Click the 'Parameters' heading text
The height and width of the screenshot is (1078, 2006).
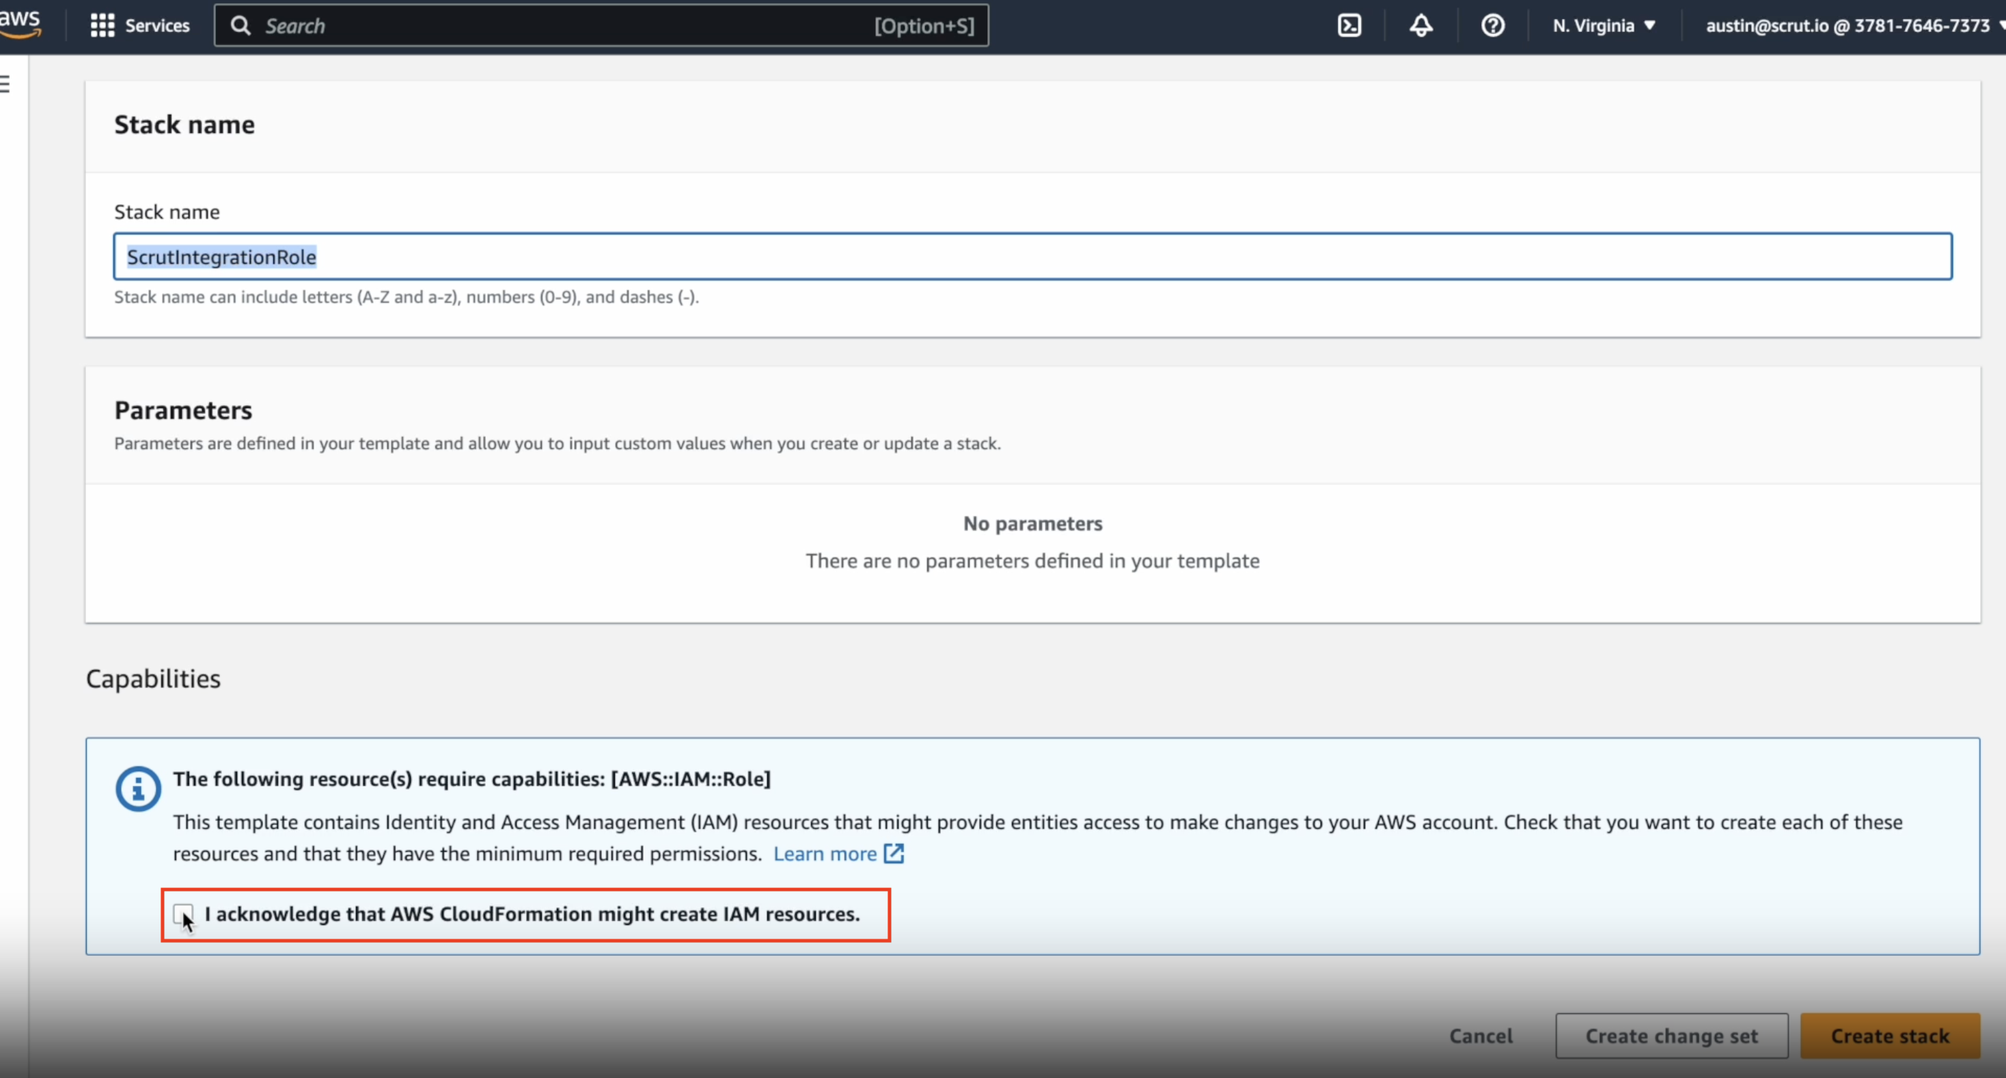coord(183,410)
